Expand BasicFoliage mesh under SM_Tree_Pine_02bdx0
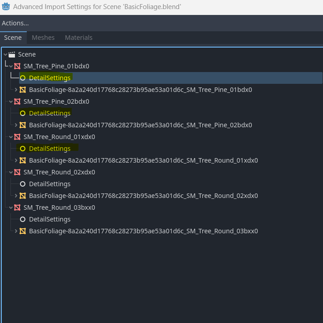The height and width of the screenshot is (323, 323). click(x=16, y=125)
